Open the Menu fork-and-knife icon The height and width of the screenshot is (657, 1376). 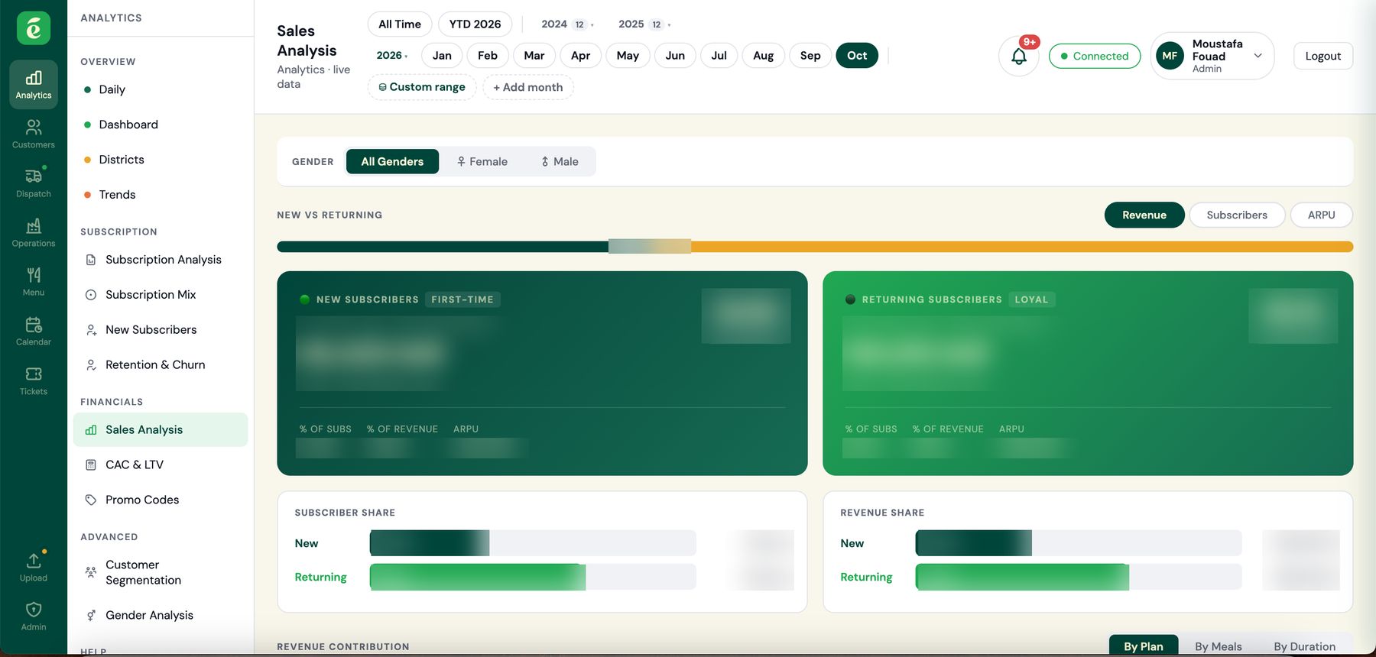[34, 281]
